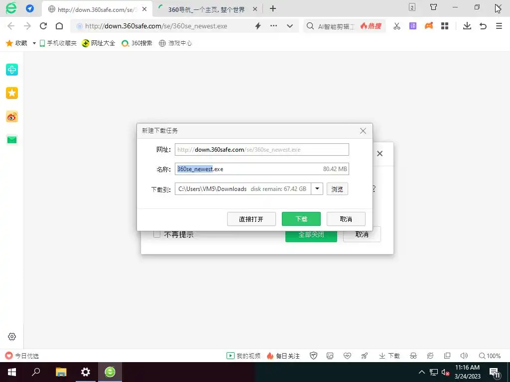Open File Explorer from taskbar
Viewport: 510px width, 382px height.
click(61, 372)
